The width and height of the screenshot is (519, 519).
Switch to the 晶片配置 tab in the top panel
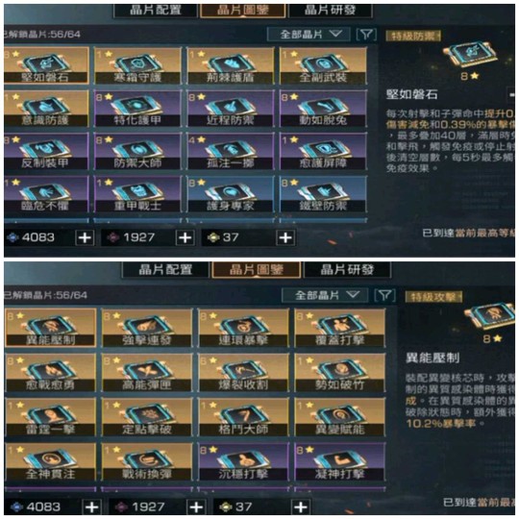(x=156, y=10)
